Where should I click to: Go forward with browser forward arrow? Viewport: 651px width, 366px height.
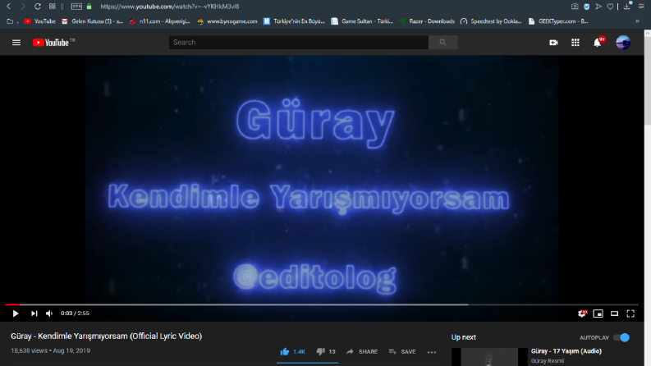pos(22,7)
